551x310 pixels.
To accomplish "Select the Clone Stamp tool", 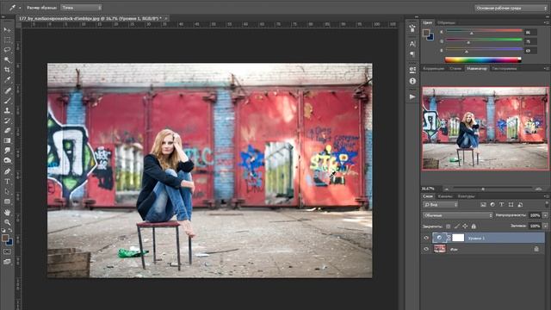I will tap(7, 110).
